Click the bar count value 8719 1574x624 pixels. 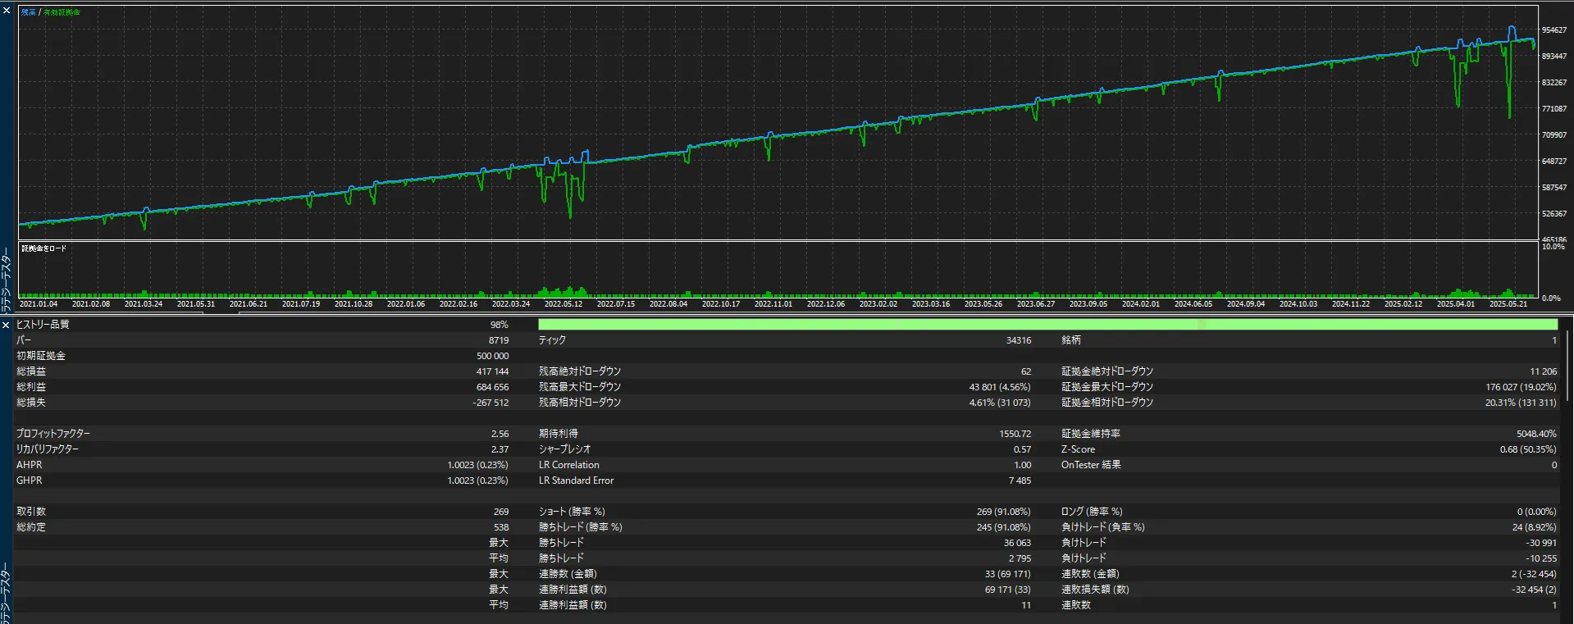coord(499,340)
